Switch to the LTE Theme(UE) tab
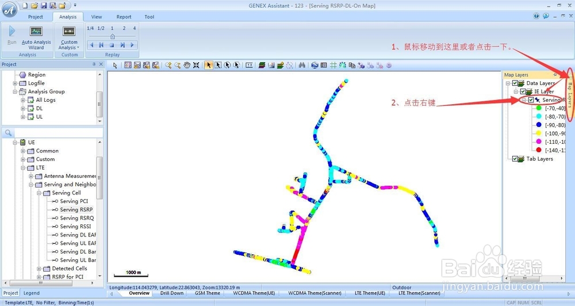 (x=370, y=293)
